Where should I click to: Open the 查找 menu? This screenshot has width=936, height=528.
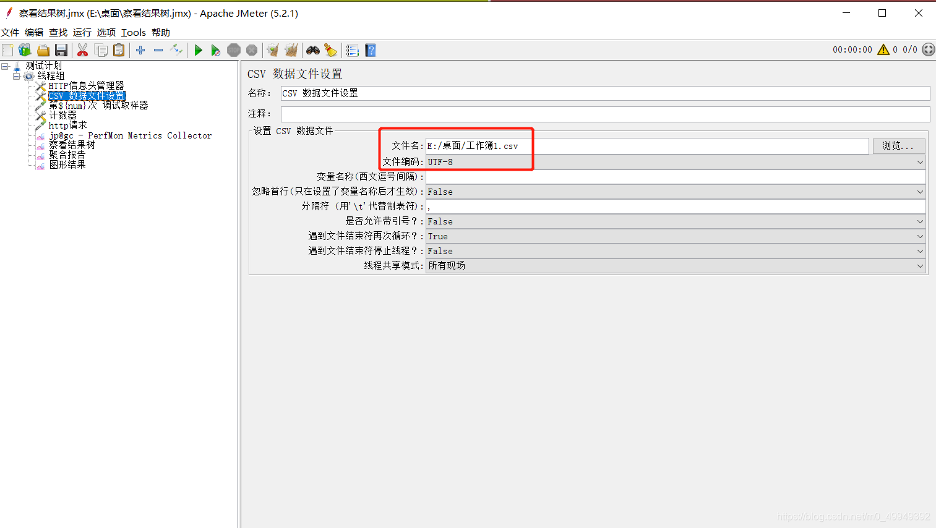click(58, 32)
